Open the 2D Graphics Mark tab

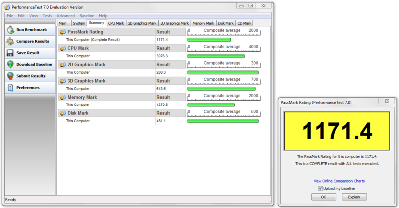[x=142, y=23]
